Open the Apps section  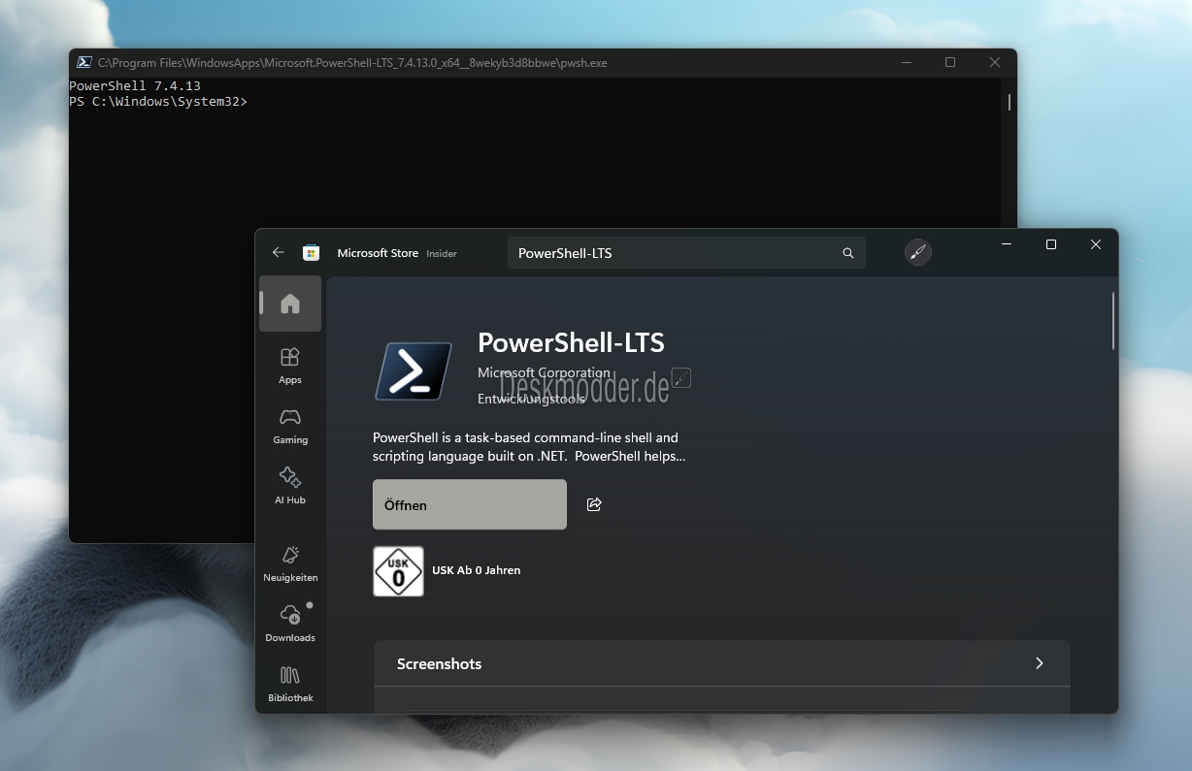point(290,366)
